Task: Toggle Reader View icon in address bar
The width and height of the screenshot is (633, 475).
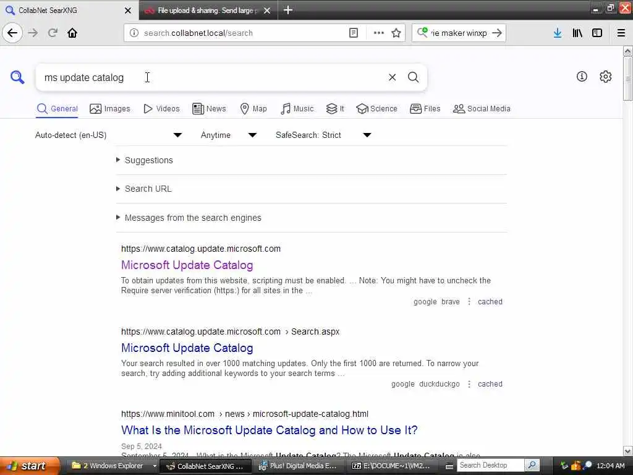Action: pos(353,33)
